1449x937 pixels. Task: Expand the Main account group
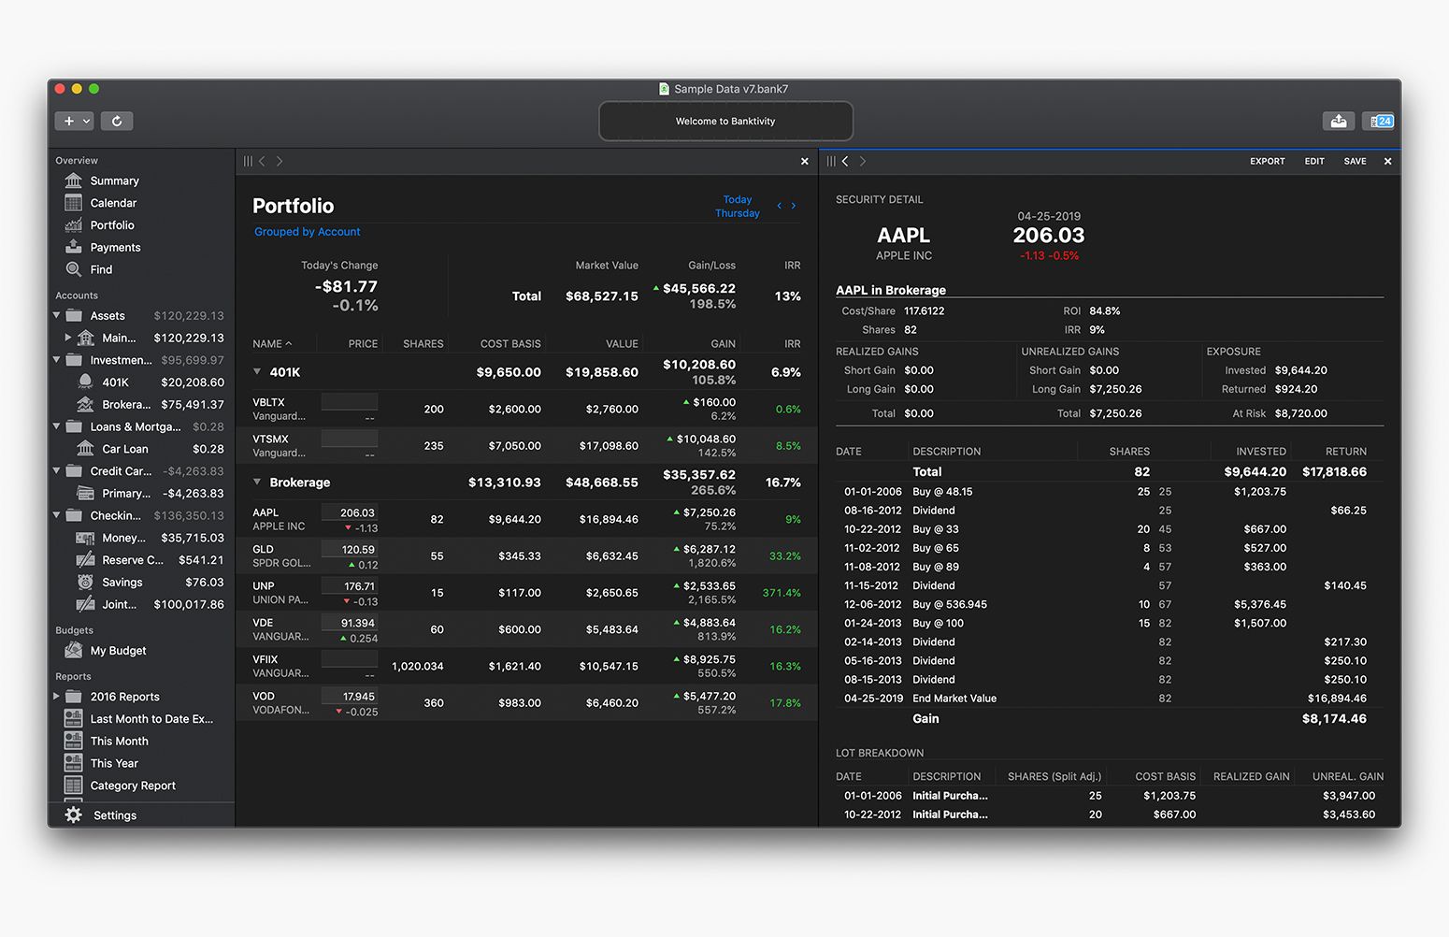(68, 338)
